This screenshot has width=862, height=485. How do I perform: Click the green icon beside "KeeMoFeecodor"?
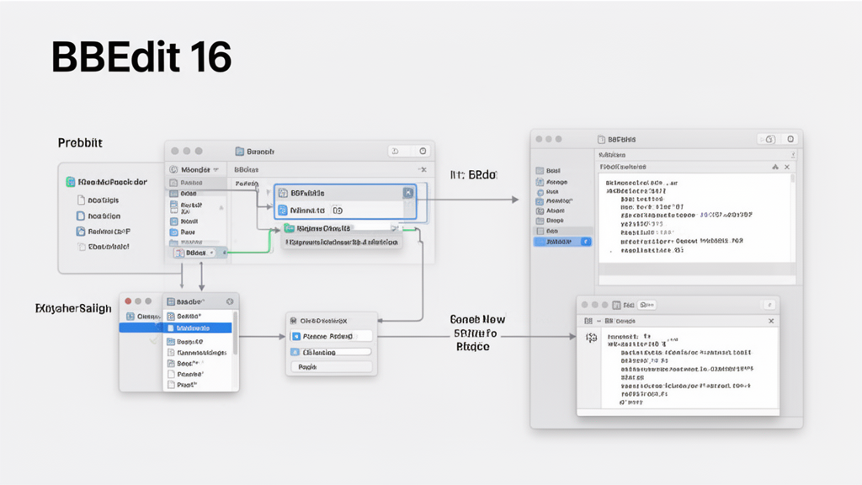pyautogui.click(x=71, y=182)
